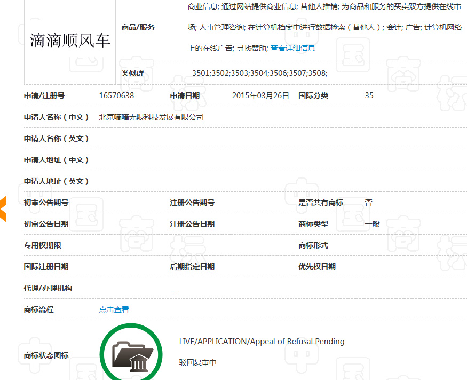Click the 商标形式 label

pos(313,245)
